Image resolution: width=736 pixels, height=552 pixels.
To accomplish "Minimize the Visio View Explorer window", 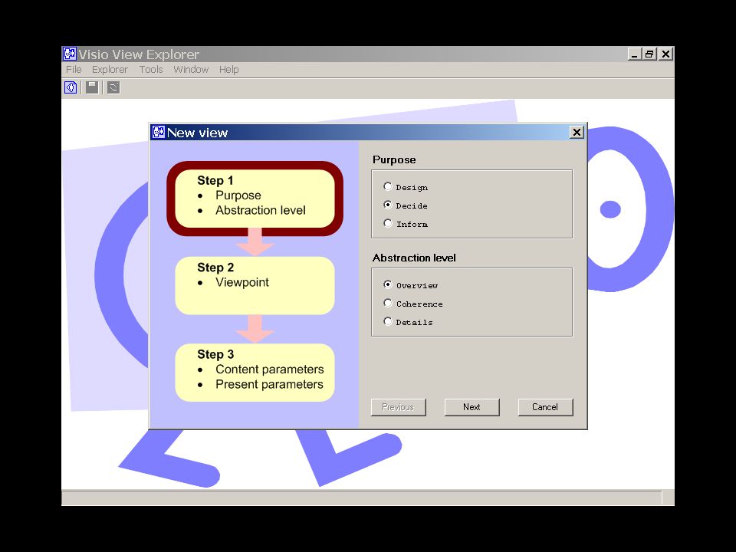I will tap(635, 54).
